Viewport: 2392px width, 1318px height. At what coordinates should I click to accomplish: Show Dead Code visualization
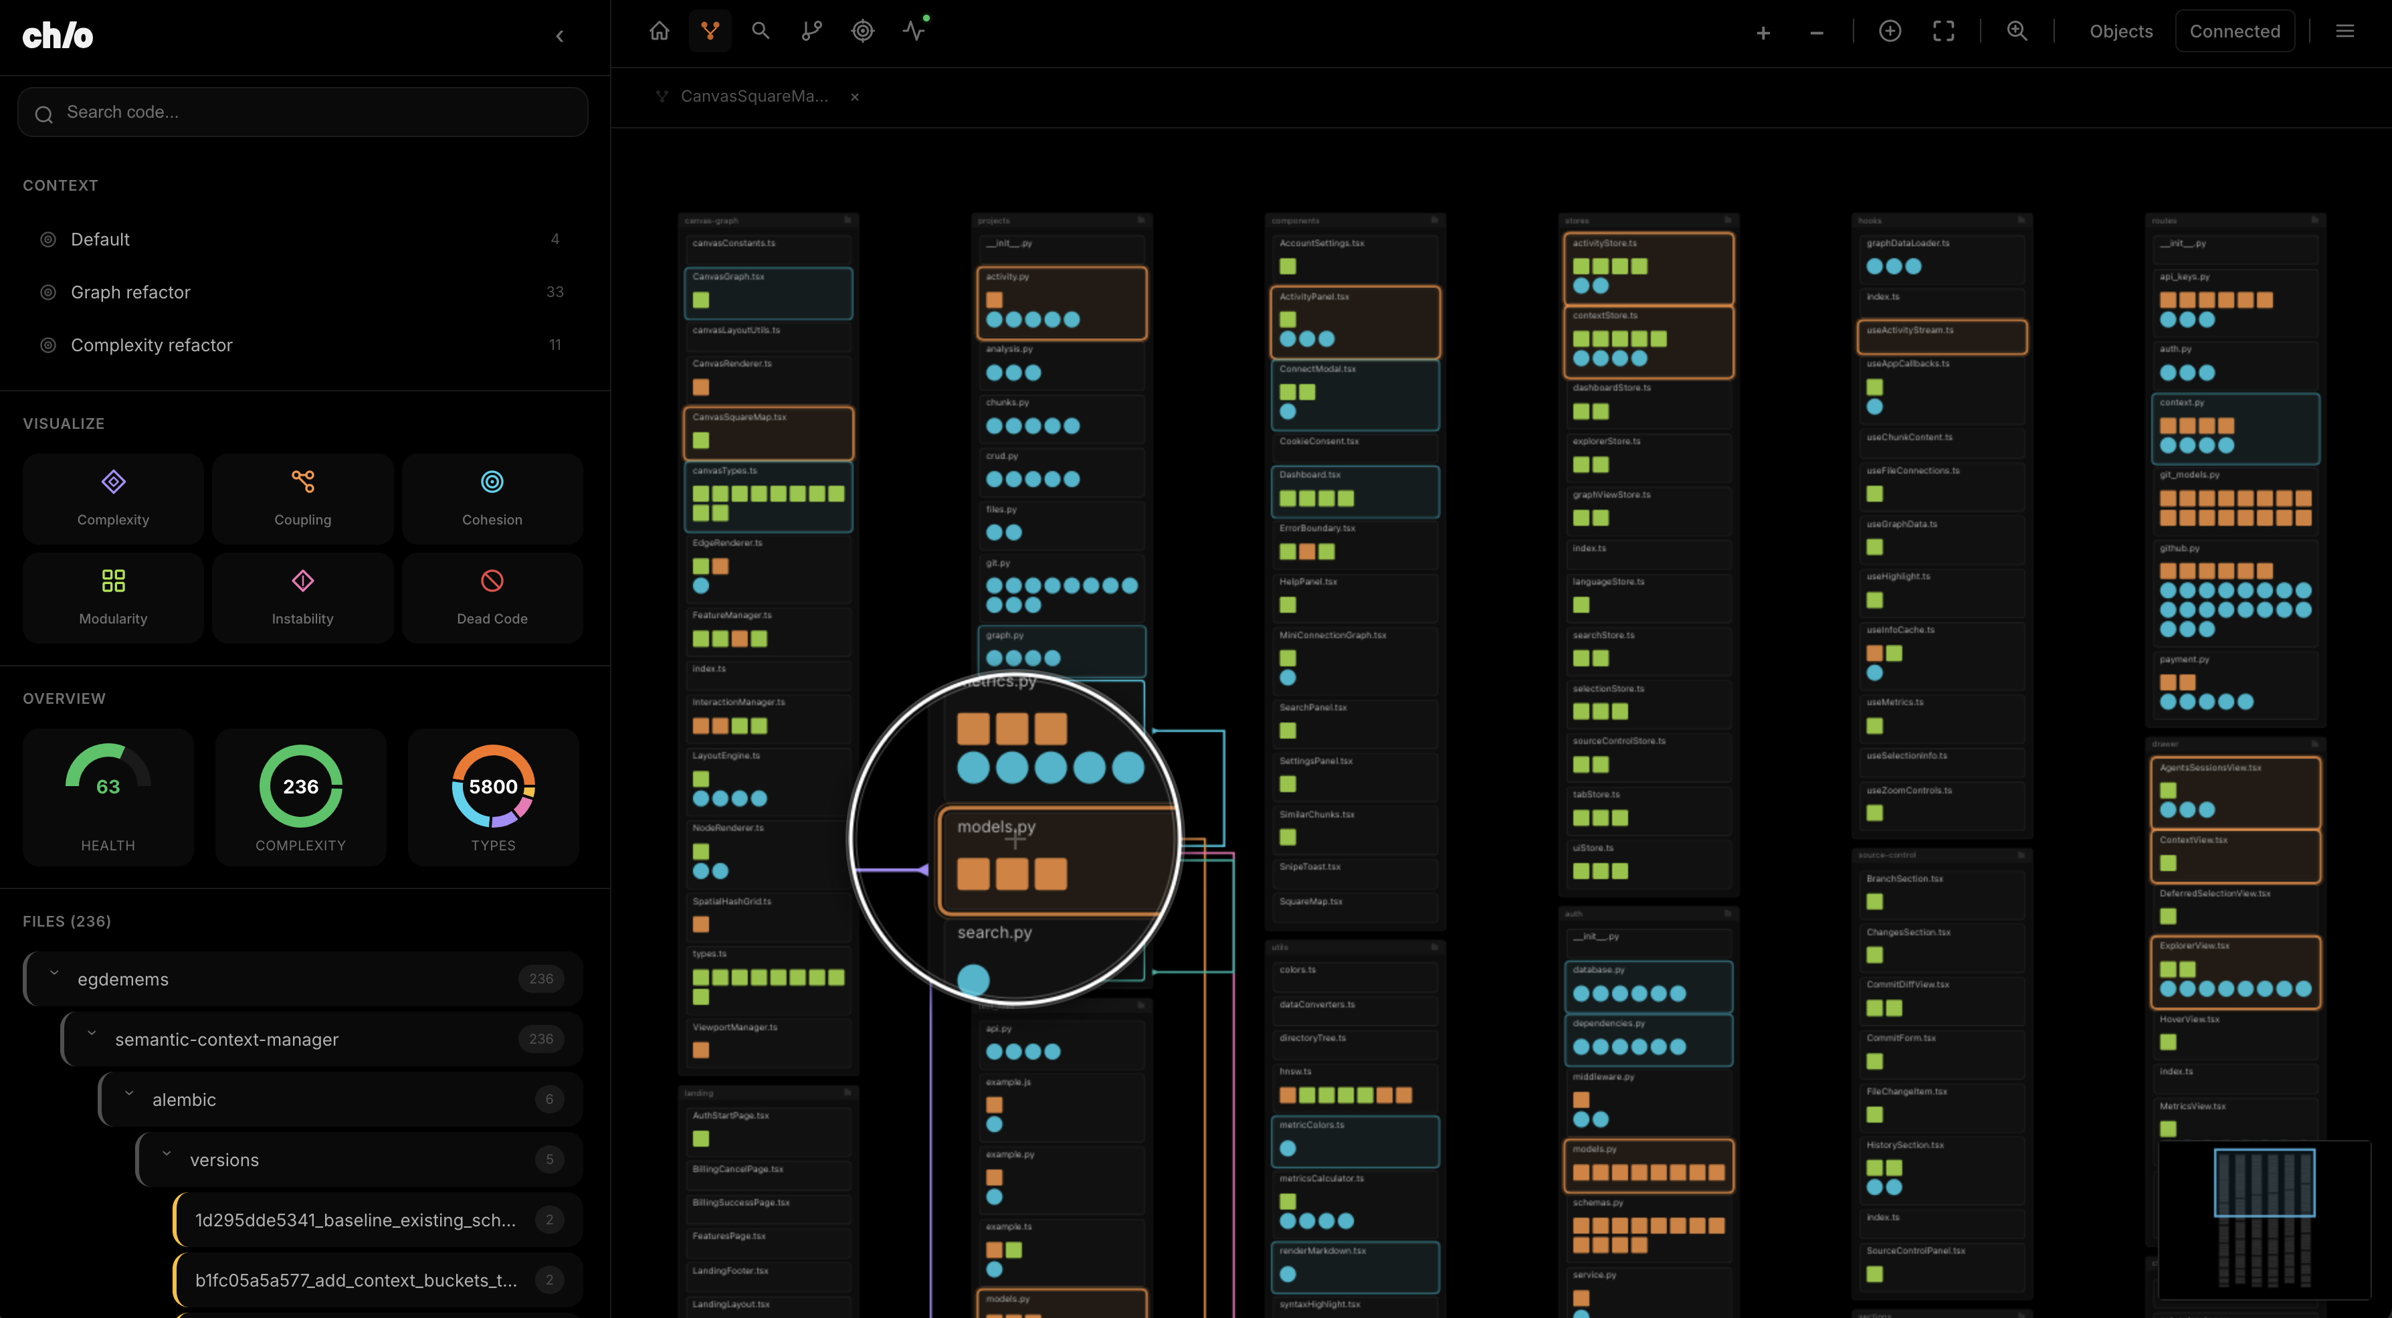pos(492,597)
